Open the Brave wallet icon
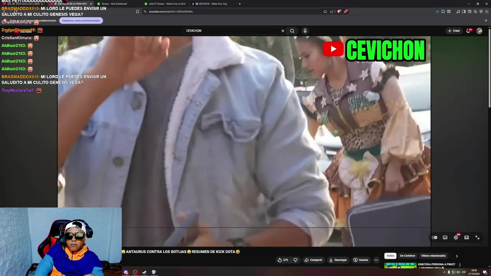The width and height of the screenshot is (491, 276). [x=470, y=11]
